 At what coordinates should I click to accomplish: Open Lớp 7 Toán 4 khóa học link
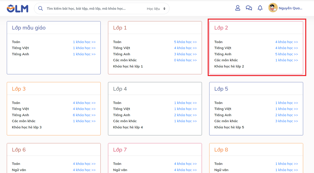pyautogui.click(x=185, y=164)
